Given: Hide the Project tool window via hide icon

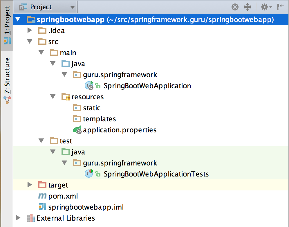Looking at the screenshot, I should tap(281, 7).
